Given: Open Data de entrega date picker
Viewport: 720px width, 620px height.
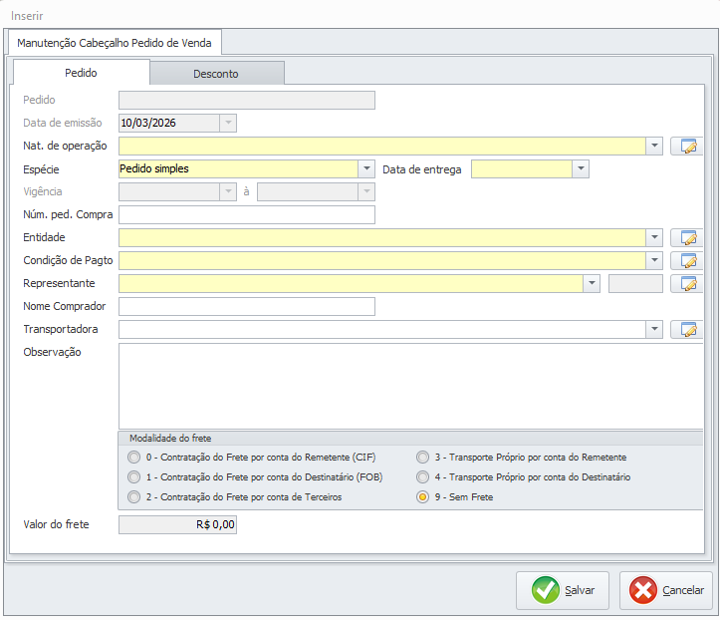Looking at the screenshot, I should 582,169.
